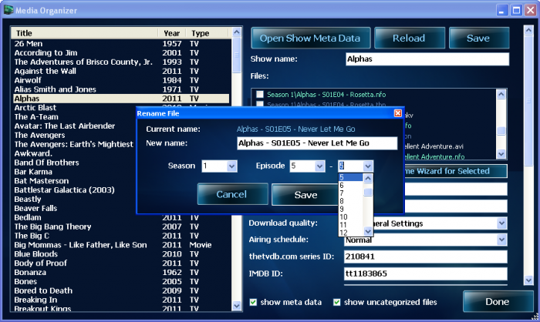Select the highlighted Alphas row
The height and width of the screenshot is (322, 540).
click(x=121, y=99)
